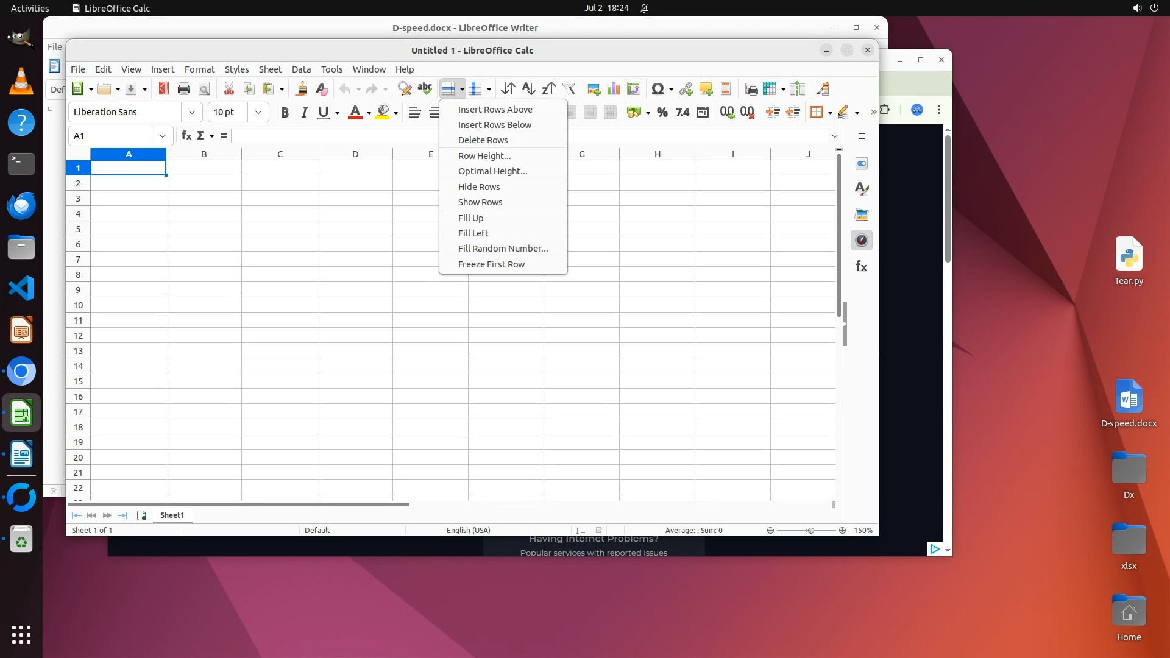Screen dimensions: 1170x658
Task: Click the zoom slider in the status bar
Action: [x=810, y=531]
